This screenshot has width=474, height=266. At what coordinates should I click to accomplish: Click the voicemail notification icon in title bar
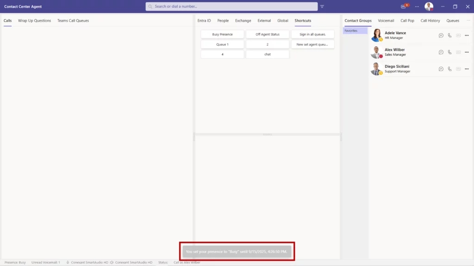[x=404, y=6]
